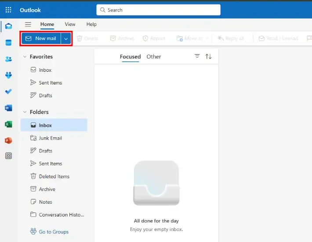The image size is (312, 242).
Task: Launch Word from the left rail
Action: (8, 108)
